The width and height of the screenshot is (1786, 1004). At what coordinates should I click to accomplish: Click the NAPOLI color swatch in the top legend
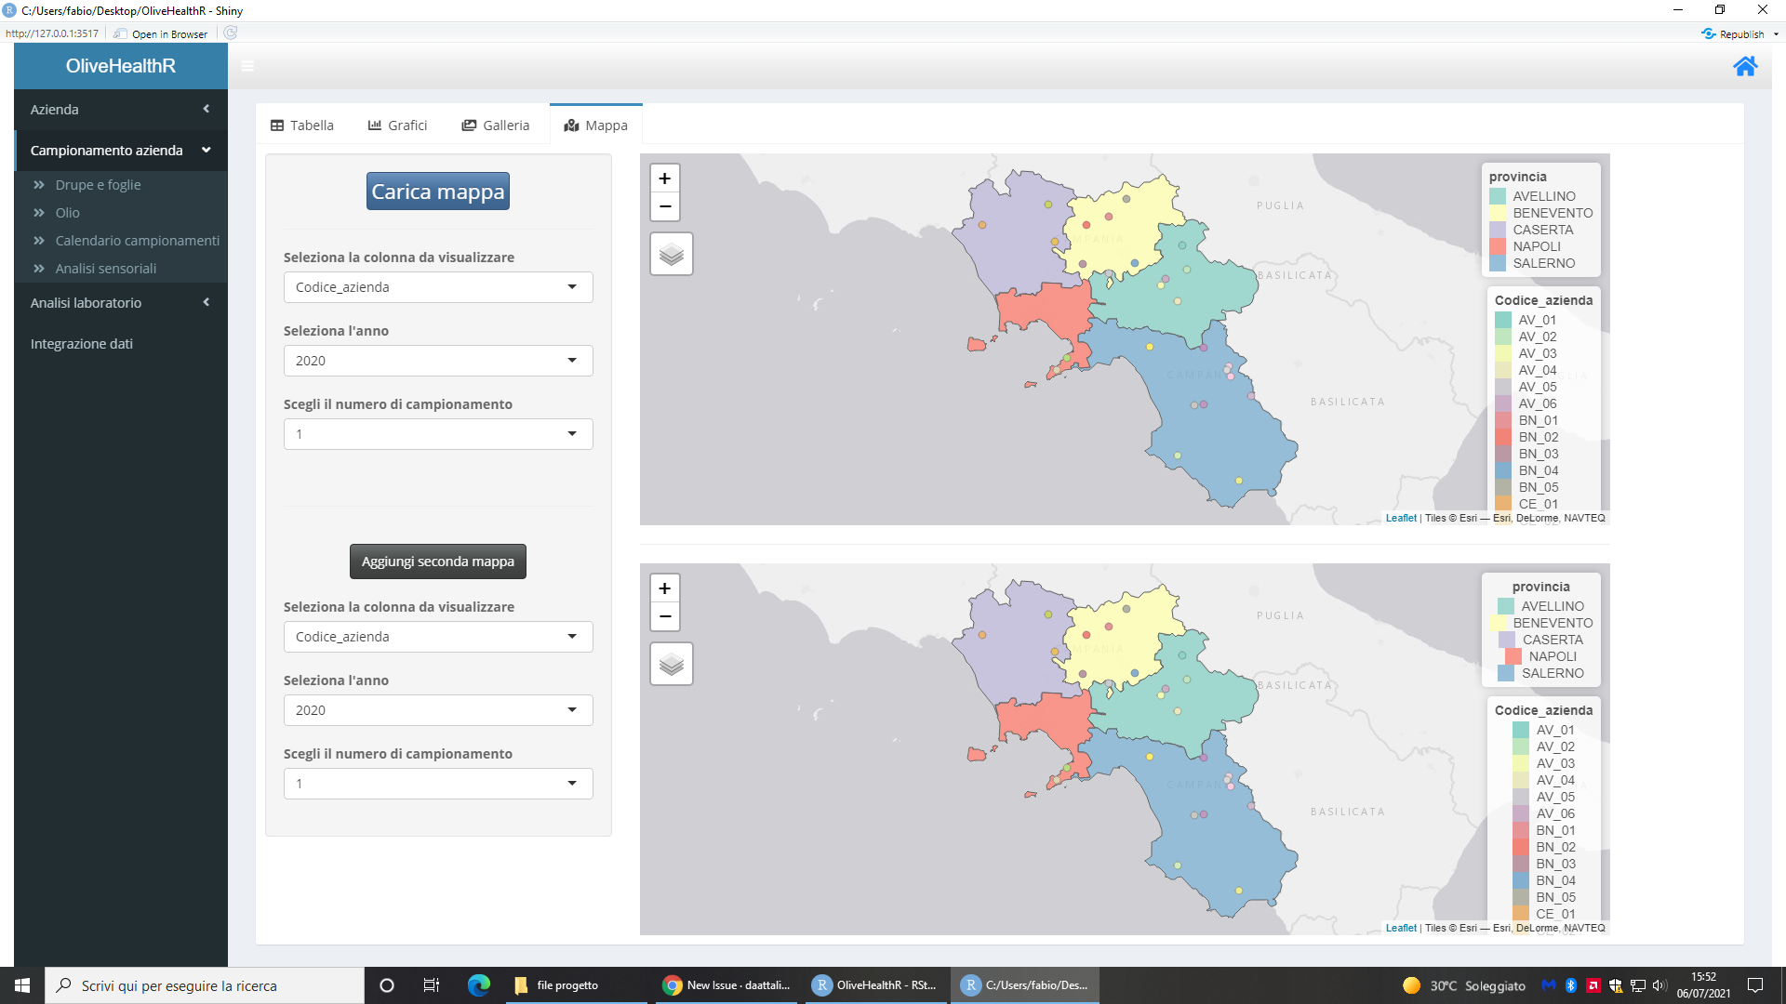(x=1498, y=246)
